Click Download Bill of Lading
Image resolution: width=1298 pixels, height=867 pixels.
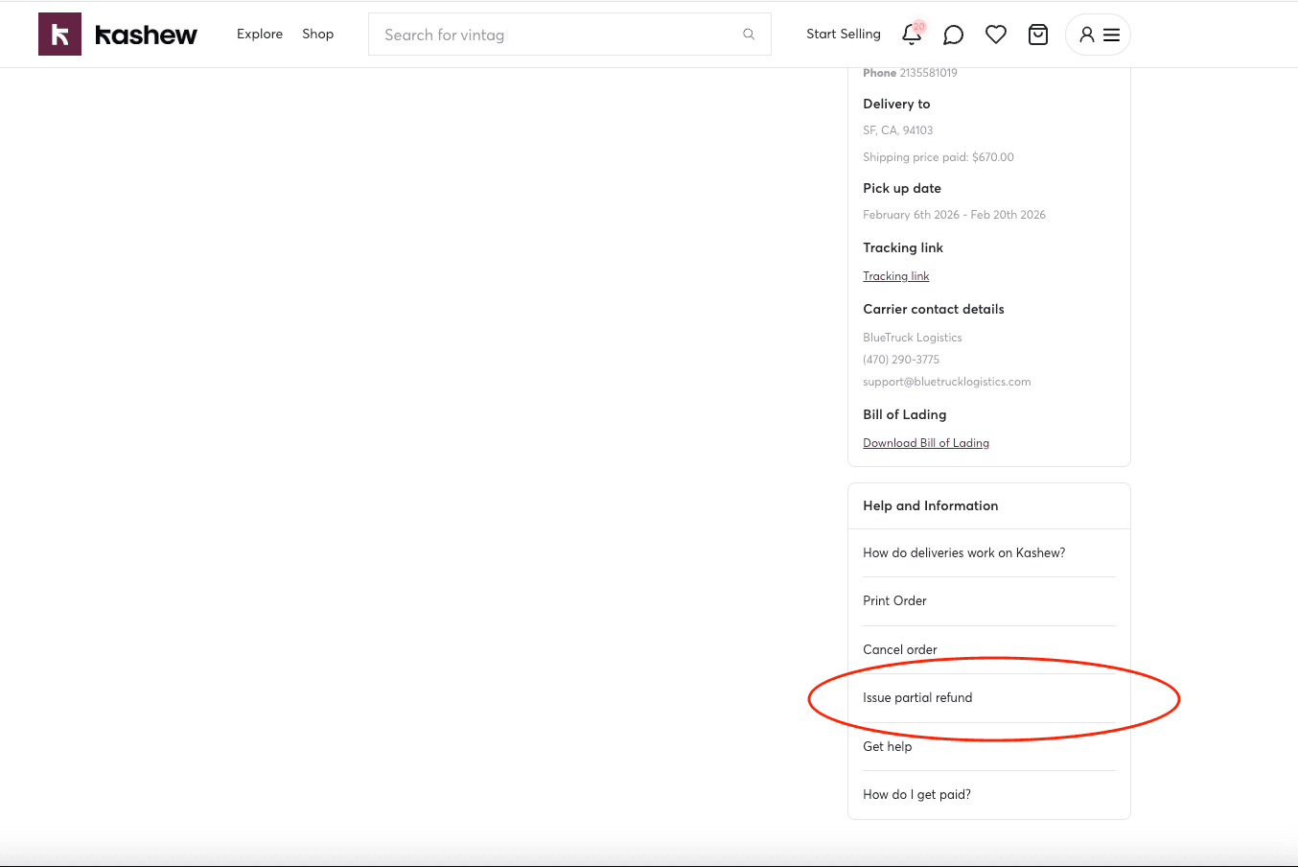926,443
